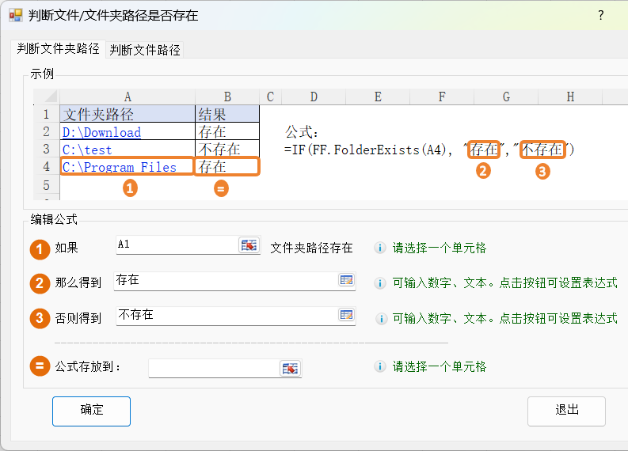628x451 pixels.
Task: Click info icon on the 那么得到 row
Action: [379, 282]
